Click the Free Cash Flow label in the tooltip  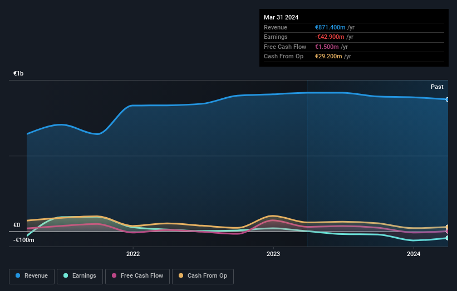[x=285, y=47]
